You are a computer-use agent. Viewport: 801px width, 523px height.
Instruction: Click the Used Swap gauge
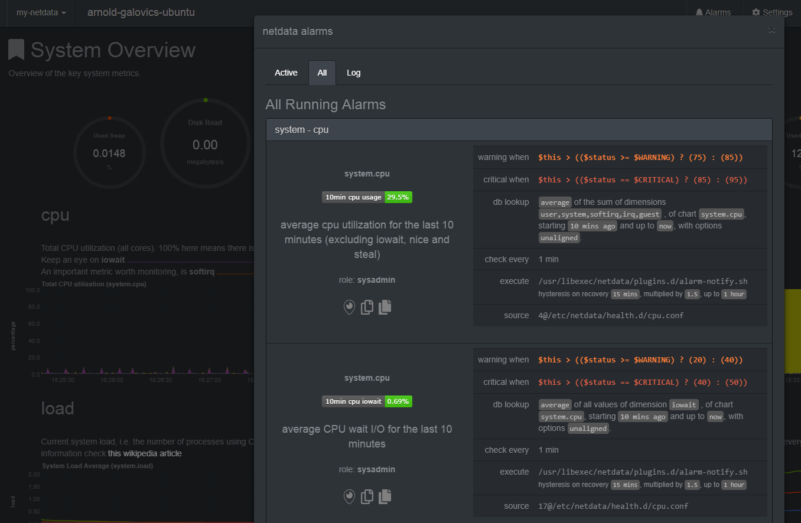(x=109, y=152)
